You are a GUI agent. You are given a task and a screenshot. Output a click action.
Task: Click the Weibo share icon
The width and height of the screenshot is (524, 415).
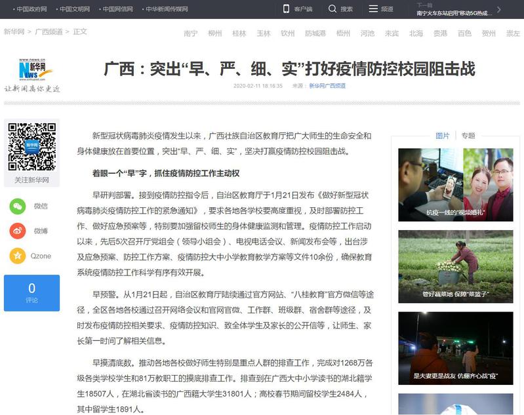tap(18, 231)
